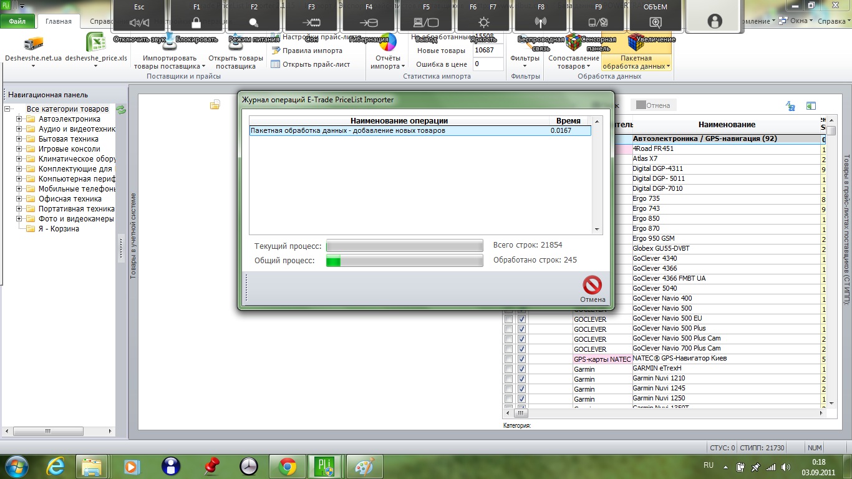Switch to the Главная ribbon tab

click(x=59, y=21)
